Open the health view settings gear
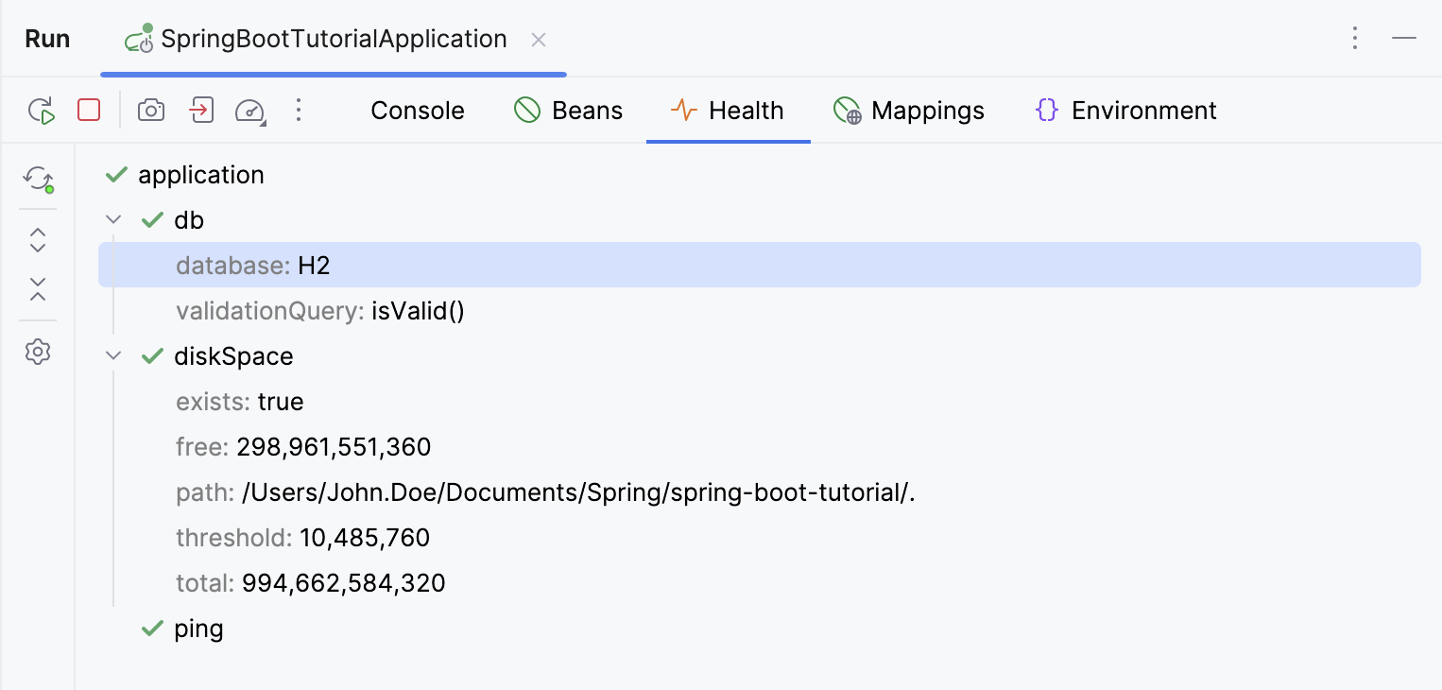 [x=38, y=352]
